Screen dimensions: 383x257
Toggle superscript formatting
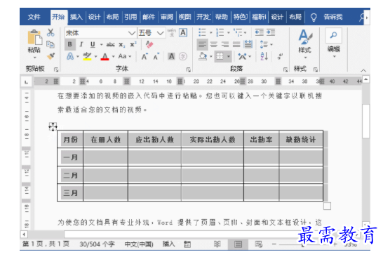pos(133,44)
